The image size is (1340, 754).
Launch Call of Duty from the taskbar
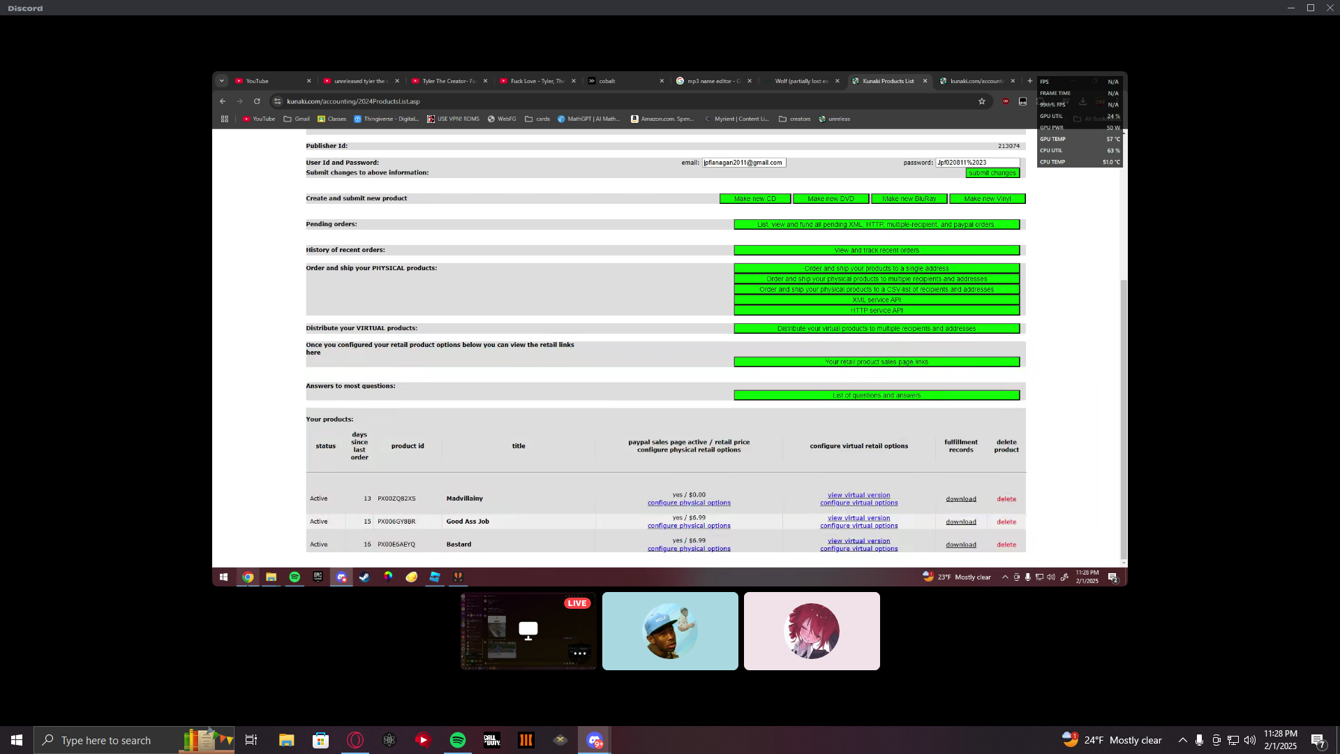(492, 740)
